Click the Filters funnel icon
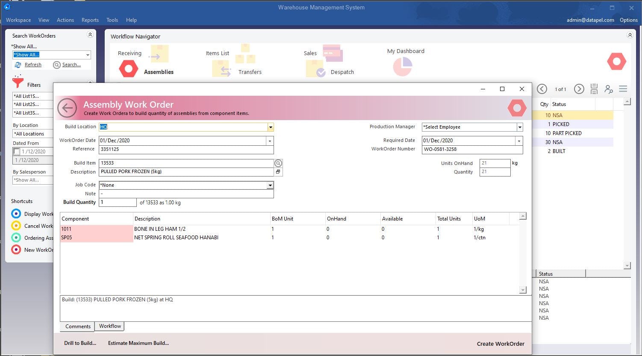The image size is (642, 356). (x=18, y=82)
